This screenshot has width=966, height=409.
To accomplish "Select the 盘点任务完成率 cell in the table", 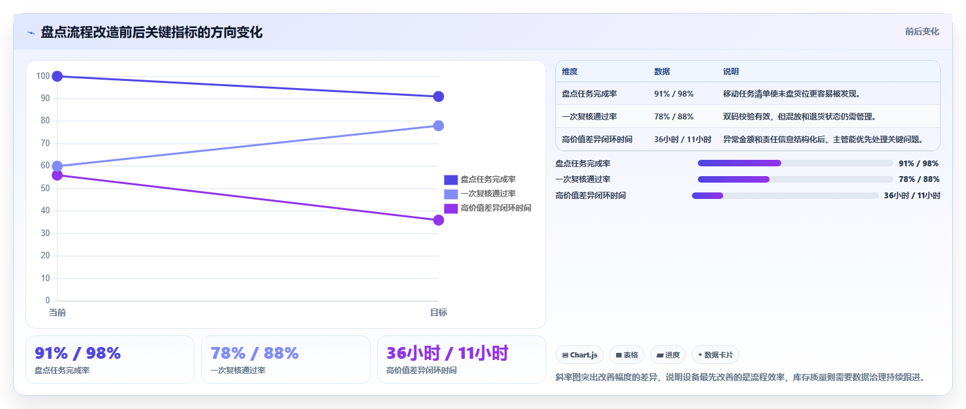I will tap(589, 94).
